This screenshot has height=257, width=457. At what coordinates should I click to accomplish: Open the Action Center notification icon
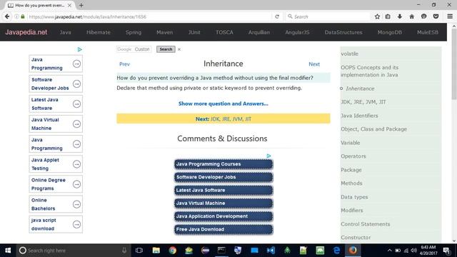click(446, 251)
